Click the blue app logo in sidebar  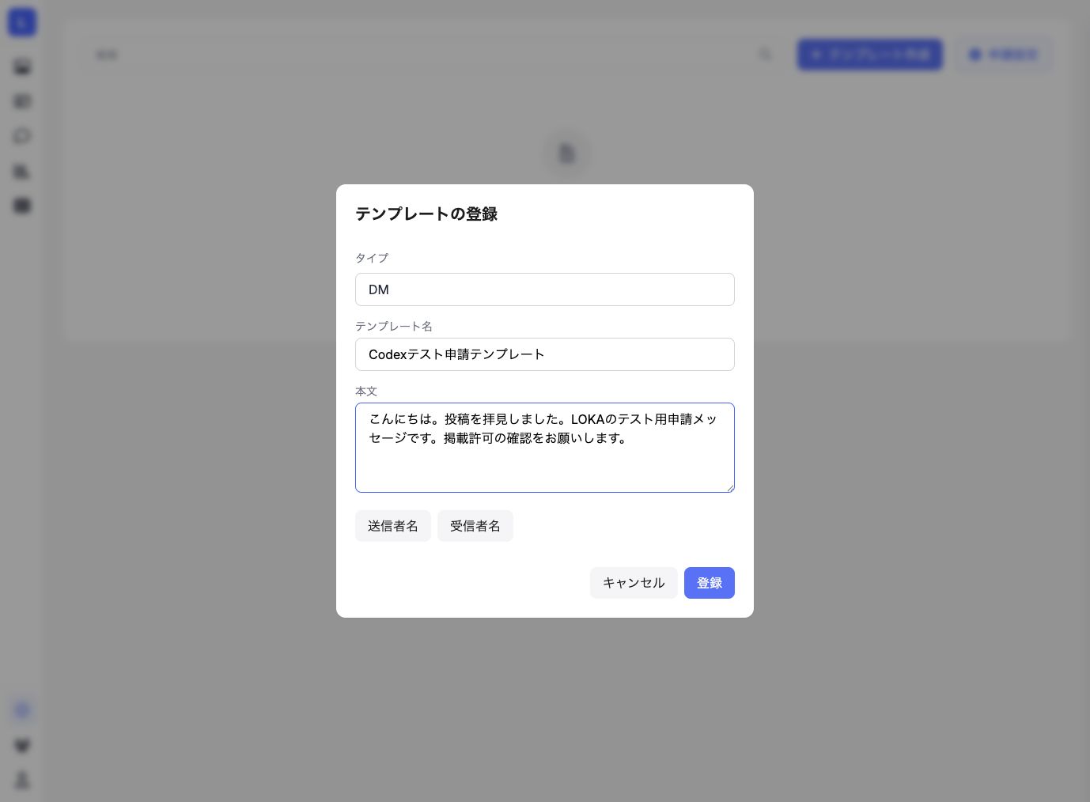[22, 22]
